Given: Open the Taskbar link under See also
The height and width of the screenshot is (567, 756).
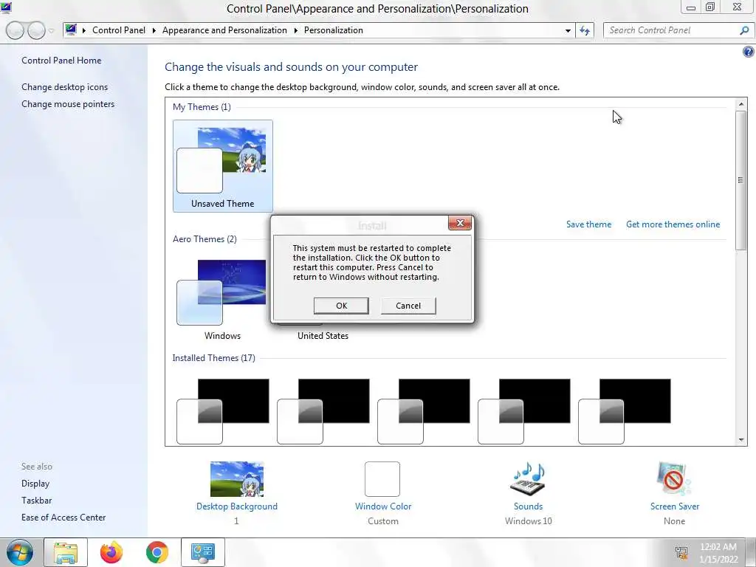Looking at the screenshot, I should [x=37, y=501].
